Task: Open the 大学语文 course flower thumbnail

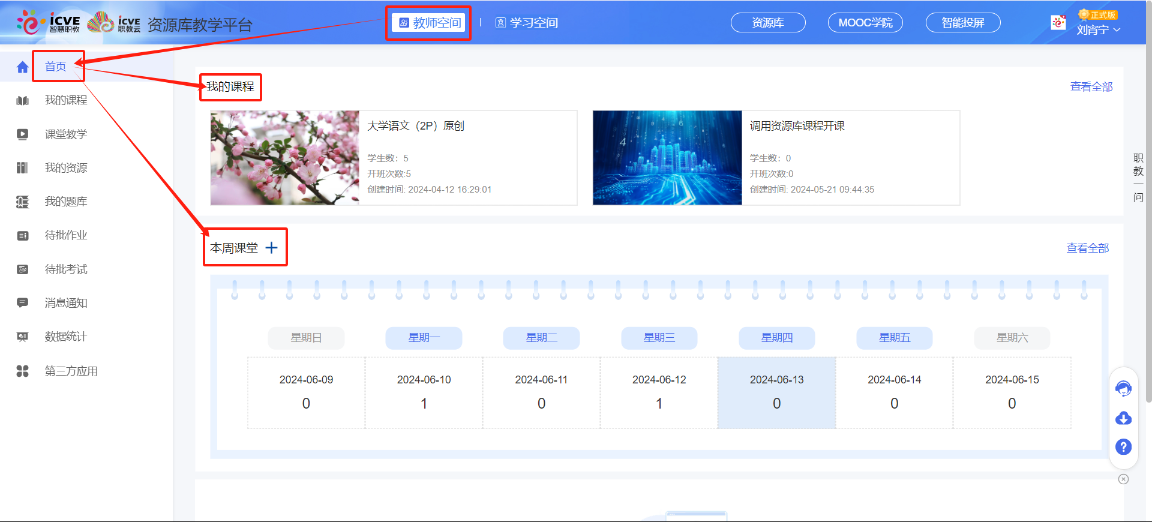Action: [285, 158]
